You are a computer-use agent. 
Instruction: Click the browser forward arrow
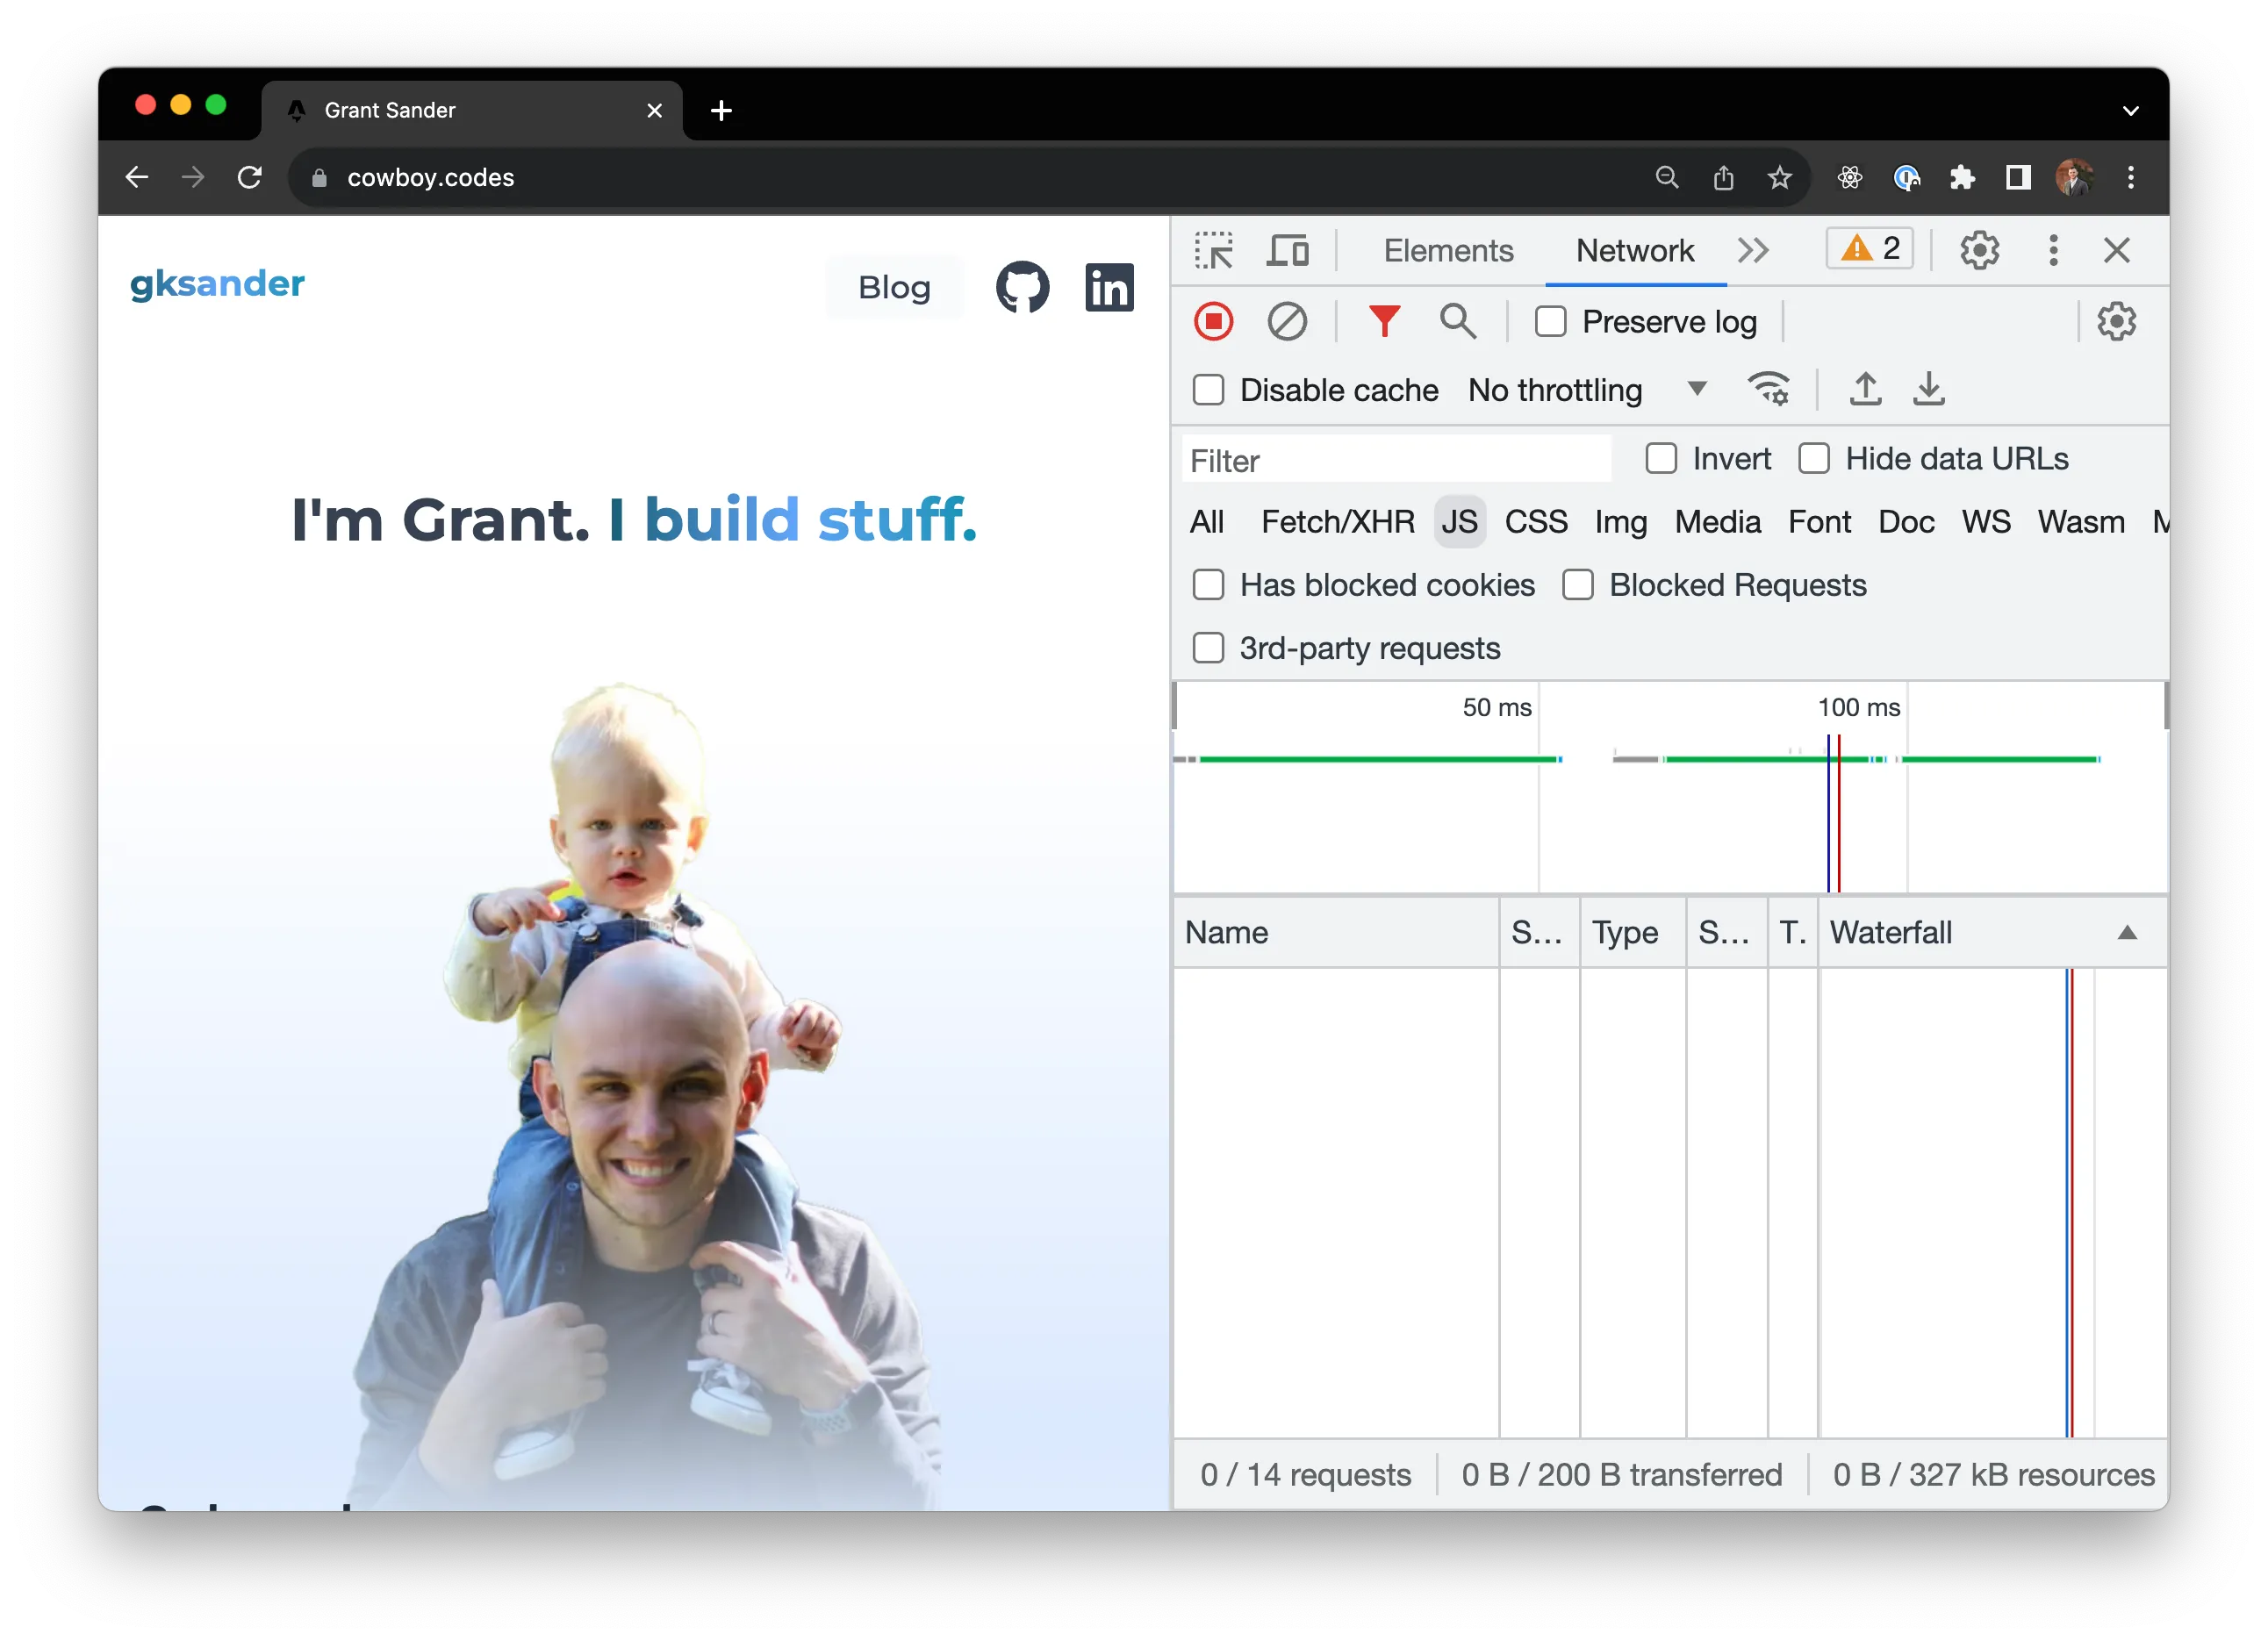[x=193, y=177]
